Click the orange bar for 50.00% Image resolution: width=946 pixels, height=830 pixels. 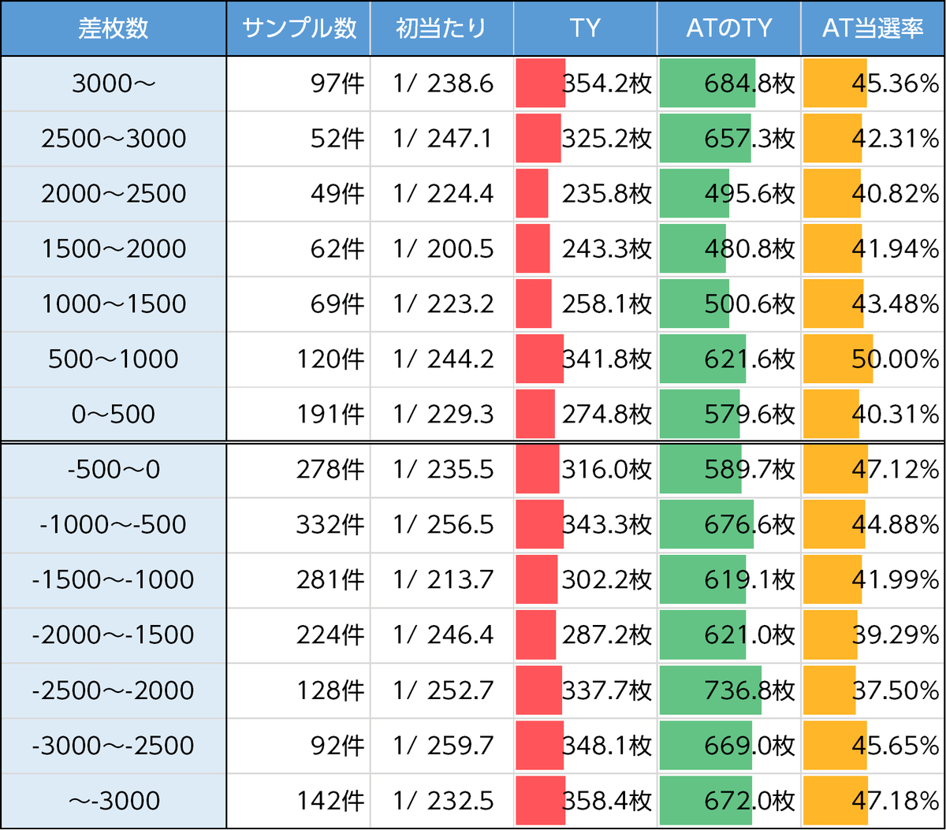[837, 359]
